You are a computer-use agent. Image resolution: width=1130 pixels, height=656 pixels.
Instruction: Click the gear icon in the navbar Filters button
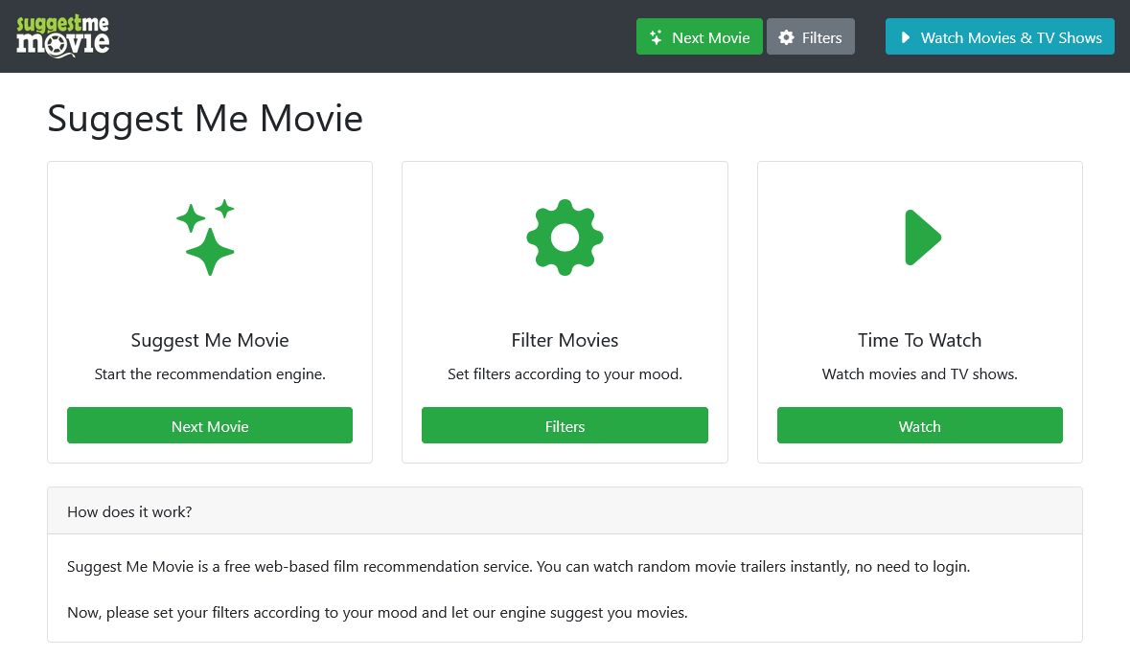click(787, 36)
